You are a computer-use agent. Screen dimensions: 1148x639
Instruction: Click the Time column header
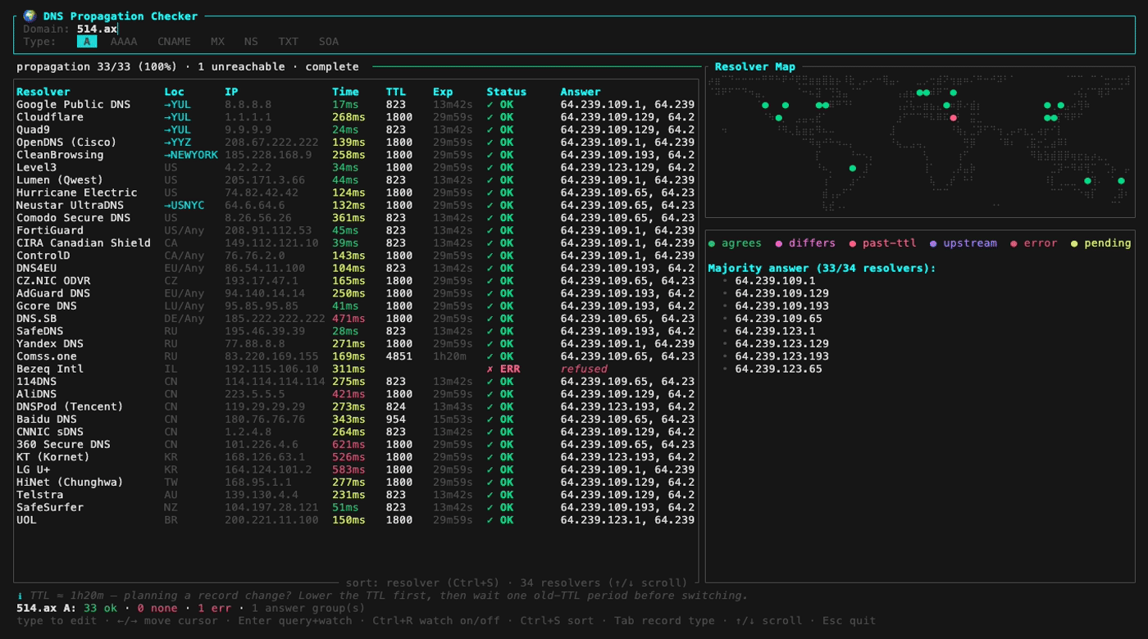(345, 92)
